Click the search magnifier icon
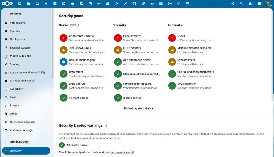 (241, 4)
